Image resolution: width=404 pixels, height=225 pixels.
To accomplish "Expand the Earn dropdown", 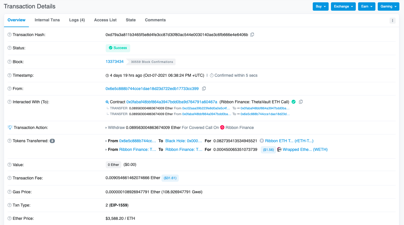I will click(x=366, y=6).
